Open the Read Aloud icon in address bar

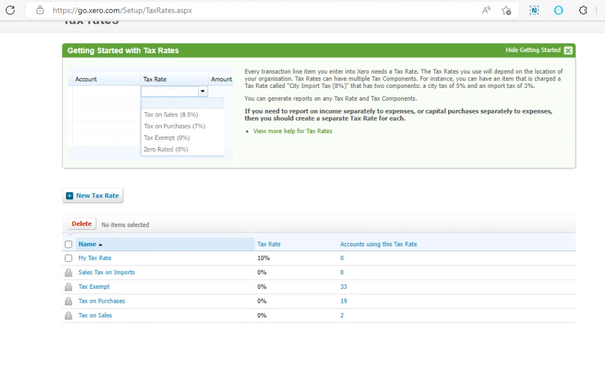coord(486,10)
